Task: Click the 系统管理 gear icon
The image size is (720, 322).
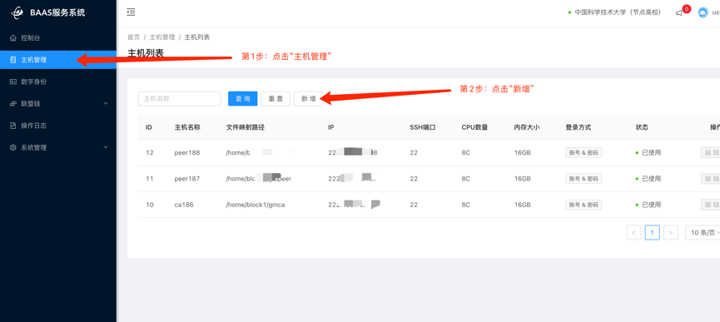Action: point(12,148)
